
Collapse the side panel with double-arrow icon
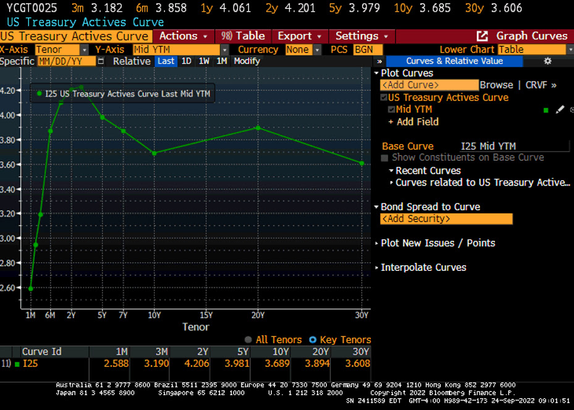[x=379, y=61]
